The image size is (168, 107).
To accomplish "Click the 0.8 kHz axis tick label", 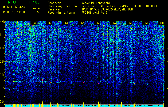I will click(2, 75).
